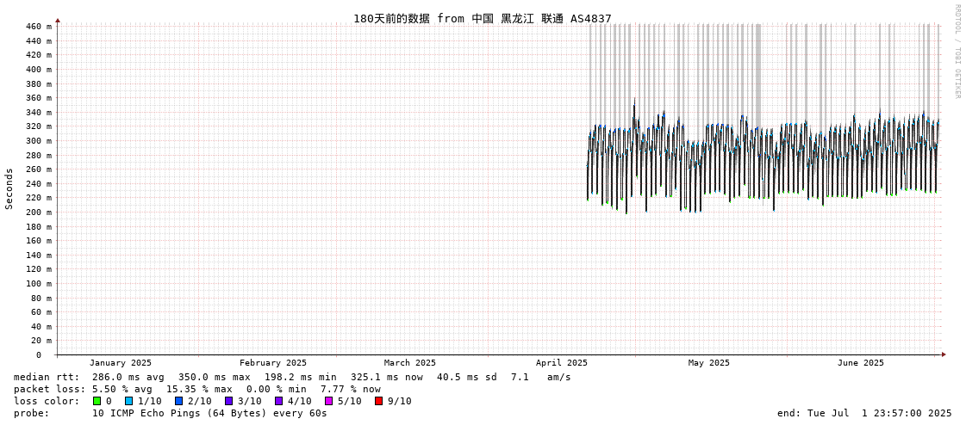Click the median rtt: label
The image size is (966, 425).
point(47,377)
